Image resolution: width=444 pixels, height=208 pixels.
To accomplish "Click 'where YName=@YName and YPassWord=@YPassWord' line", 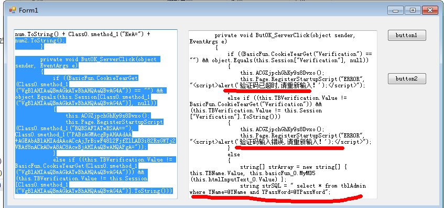I will [x=260, y=192].
